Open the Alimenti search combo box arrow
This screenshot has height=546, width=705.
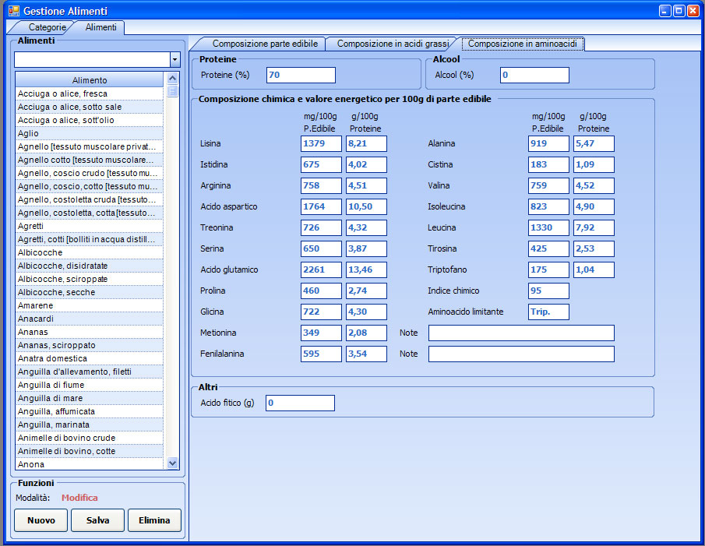point(174,60)
